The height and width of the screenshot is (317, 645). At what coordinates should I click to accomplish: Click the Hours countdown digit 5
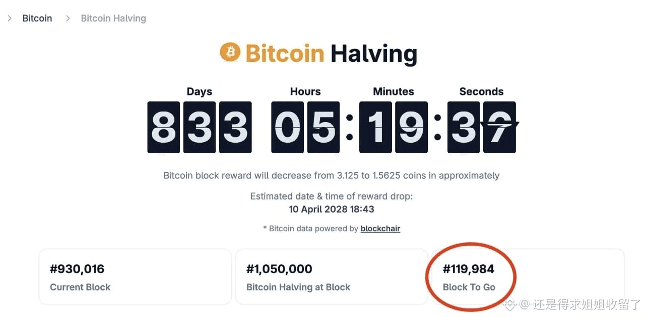[324, 127]
